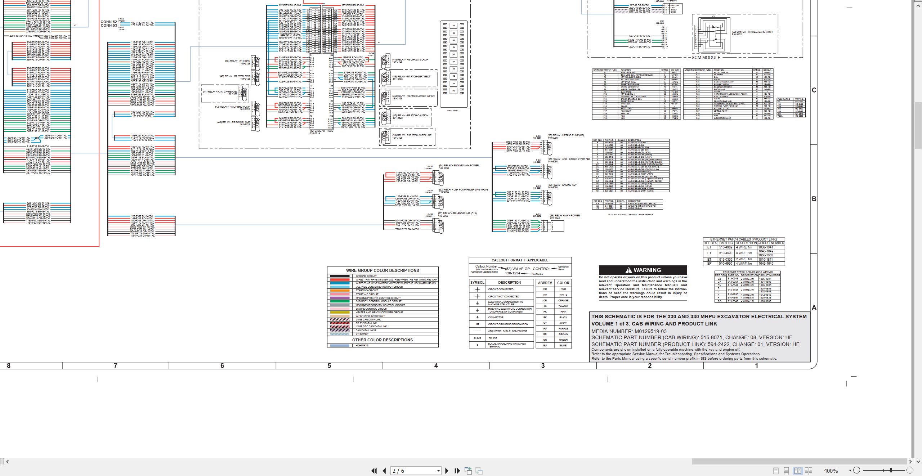Click the scroll left arrow
The width and height of the screenshot is (922, 476).
[7, 461]
